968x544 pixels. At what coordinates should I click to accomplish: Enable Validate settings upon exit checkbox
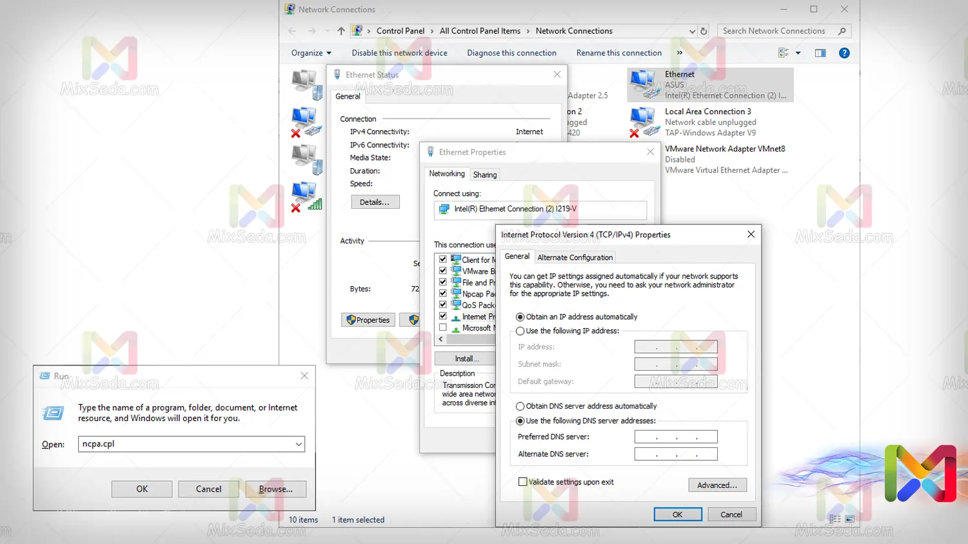coord(523,482)
